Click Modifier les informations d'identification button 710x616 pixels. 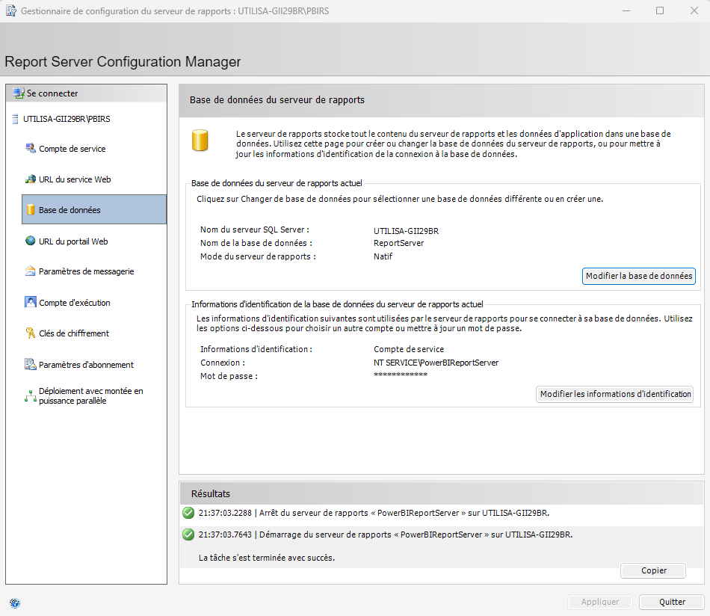click(615, 394)
